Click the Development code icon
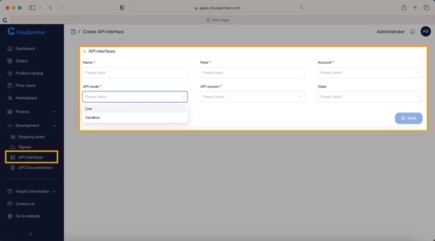Screen dimensions: 435x241 (x=10, y=126)
